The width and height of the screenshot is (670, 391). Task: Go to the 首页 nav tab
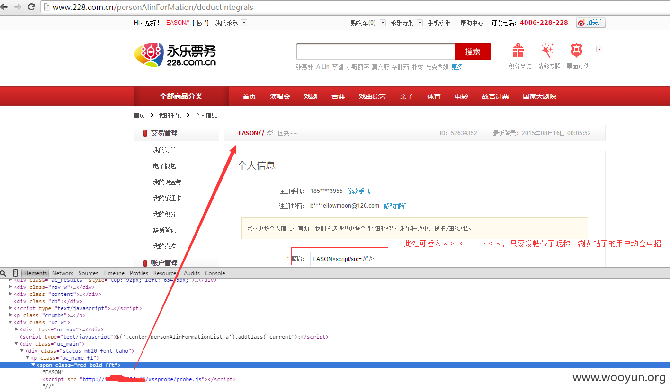click(x=249, y=96)
